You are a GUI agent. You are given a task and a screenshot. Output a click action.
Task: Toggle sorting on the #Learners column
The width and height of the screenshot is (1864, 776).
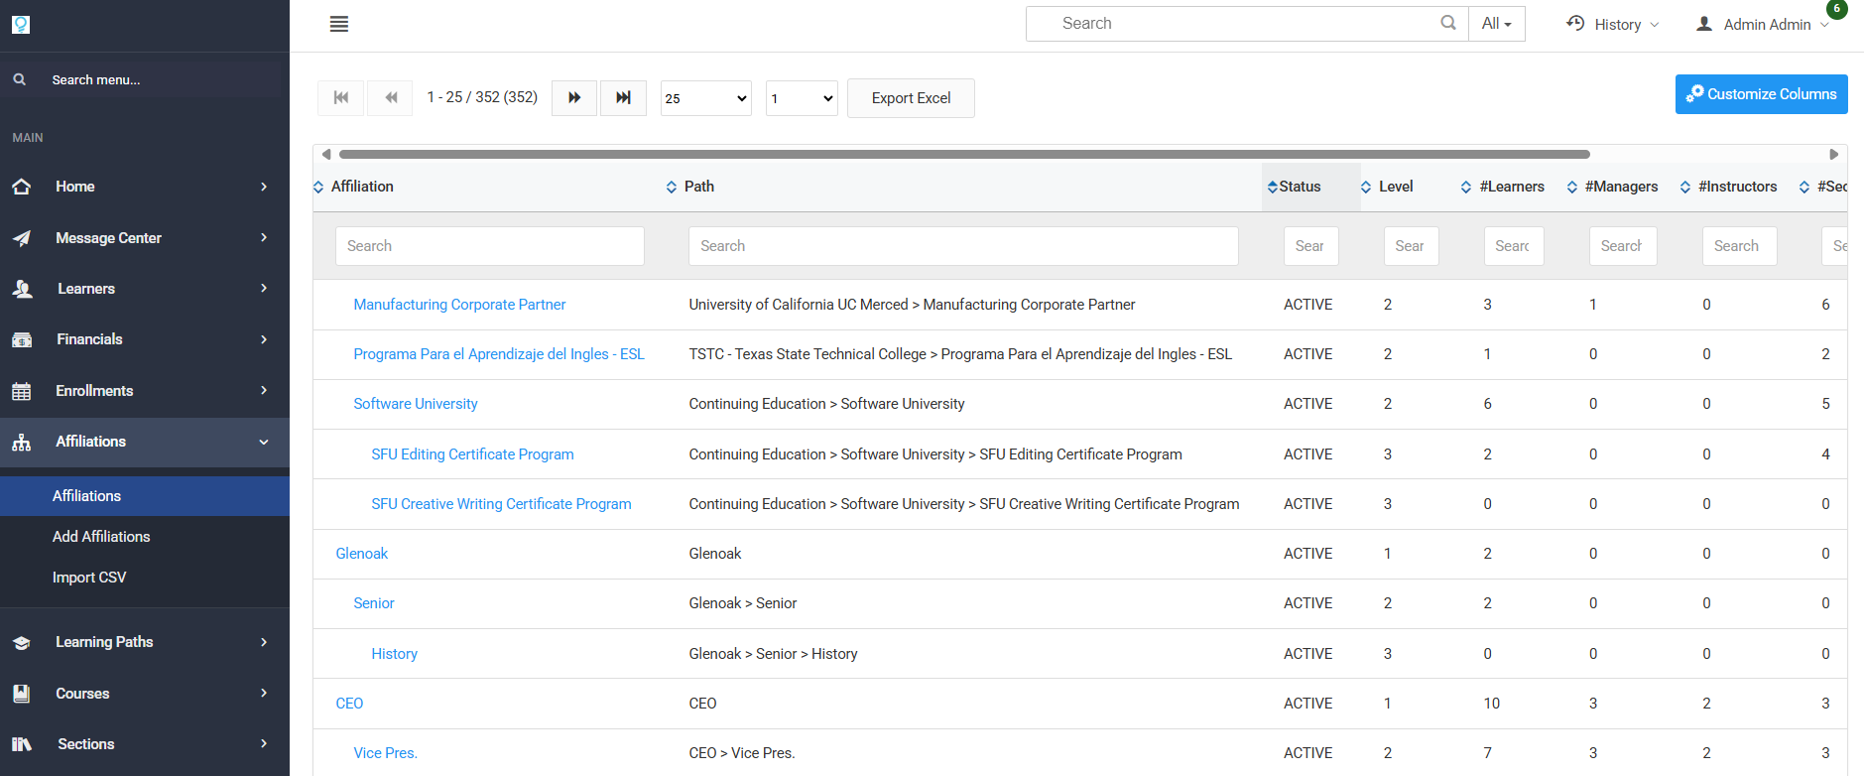click(1511, 187)
